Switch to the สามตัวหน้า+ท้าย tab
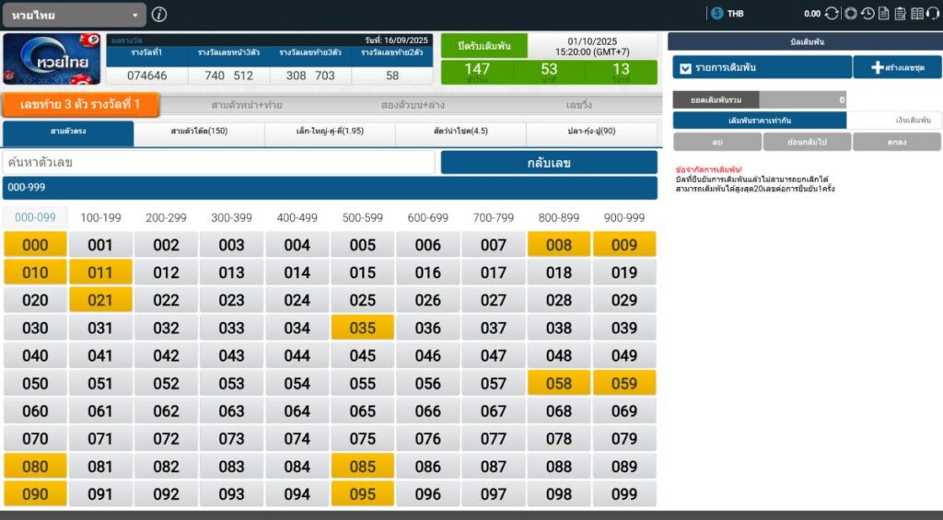 click(x=246, y=105)
